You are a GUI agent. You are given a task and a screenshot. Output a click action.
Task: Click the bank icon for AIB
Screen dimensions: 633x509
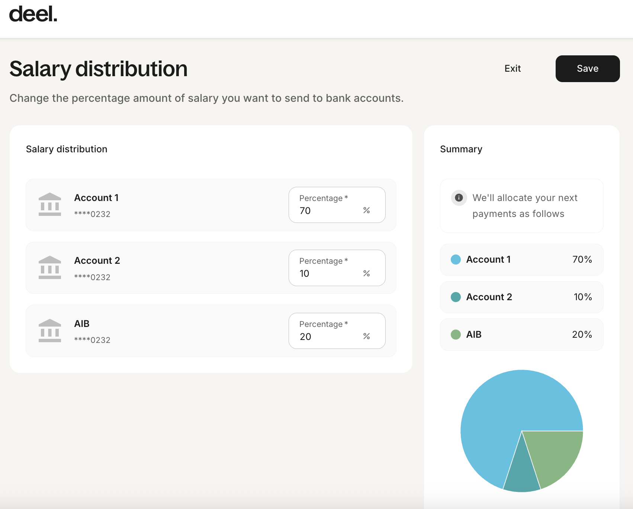point(50,331)
